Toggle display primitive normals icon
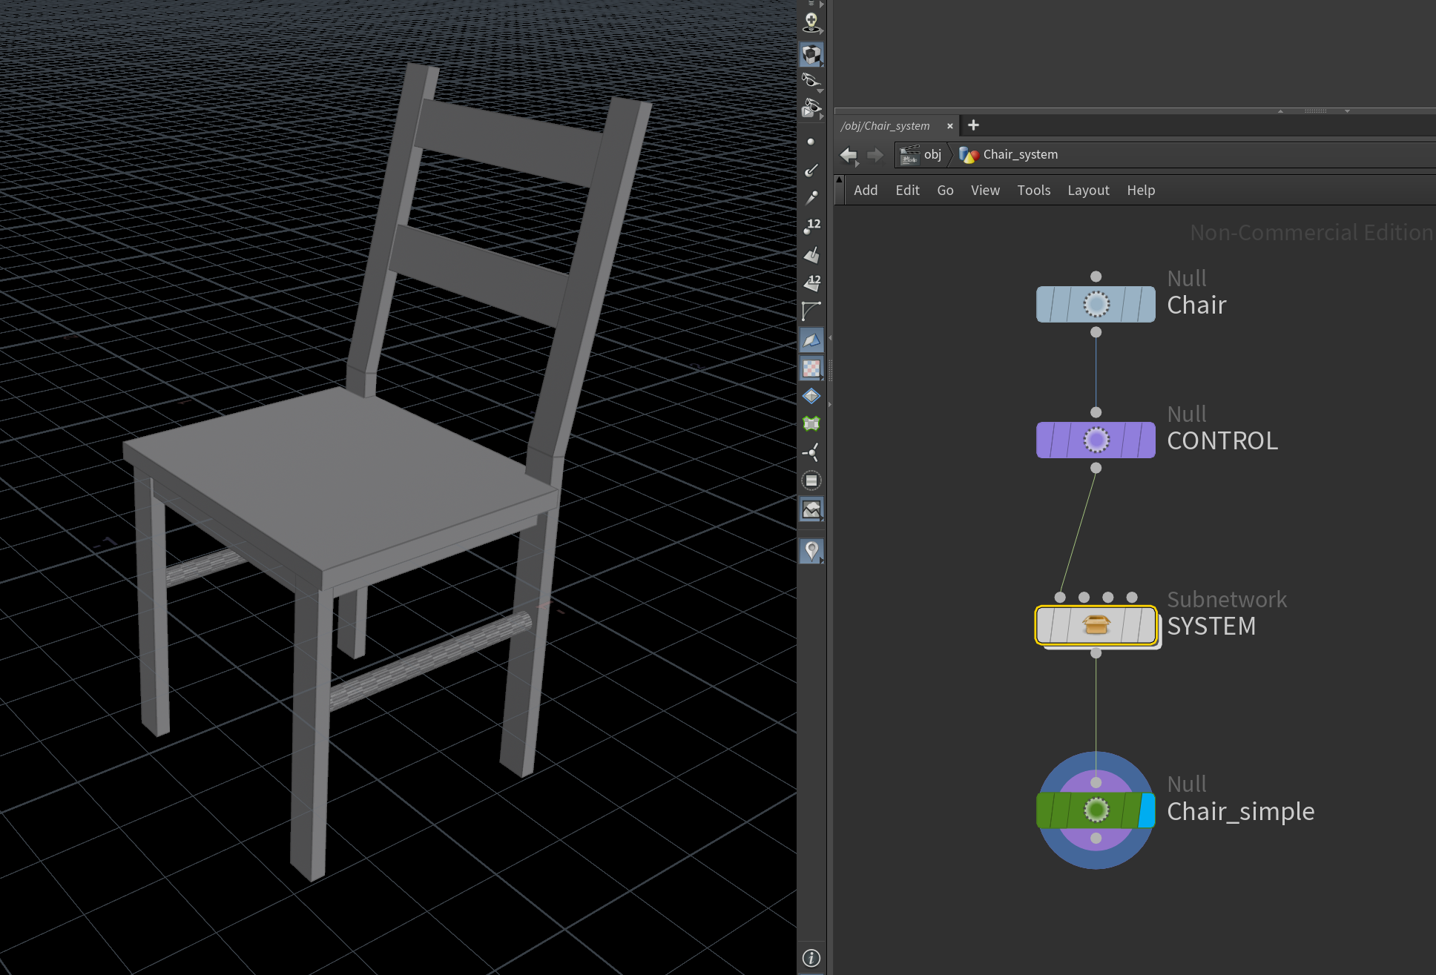The image size is (1436, 975). click(x=811, y=254)
